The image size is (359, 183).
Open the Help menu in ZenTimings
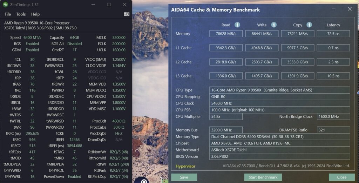click(x=35, y=14)
